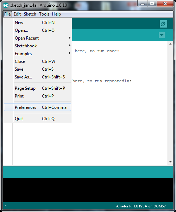
Task: Click the line number 1 in status bar
Action: point(6,206)
